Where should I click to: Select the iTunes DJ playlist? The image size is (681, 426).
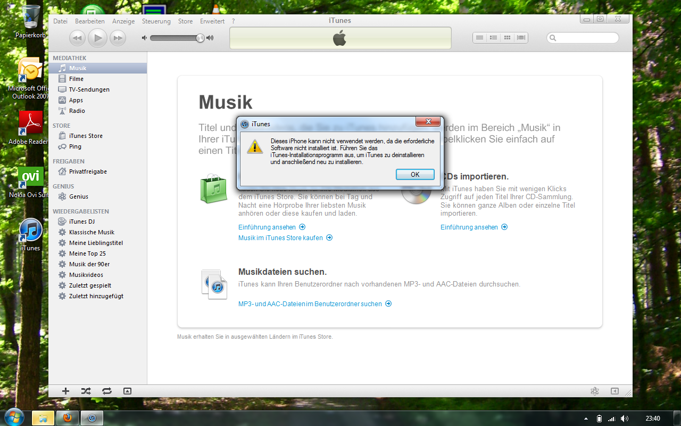pos(98,222)
